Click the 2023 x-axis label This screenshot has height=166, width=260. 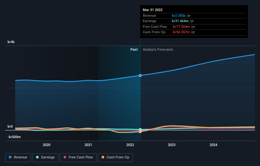172,145
